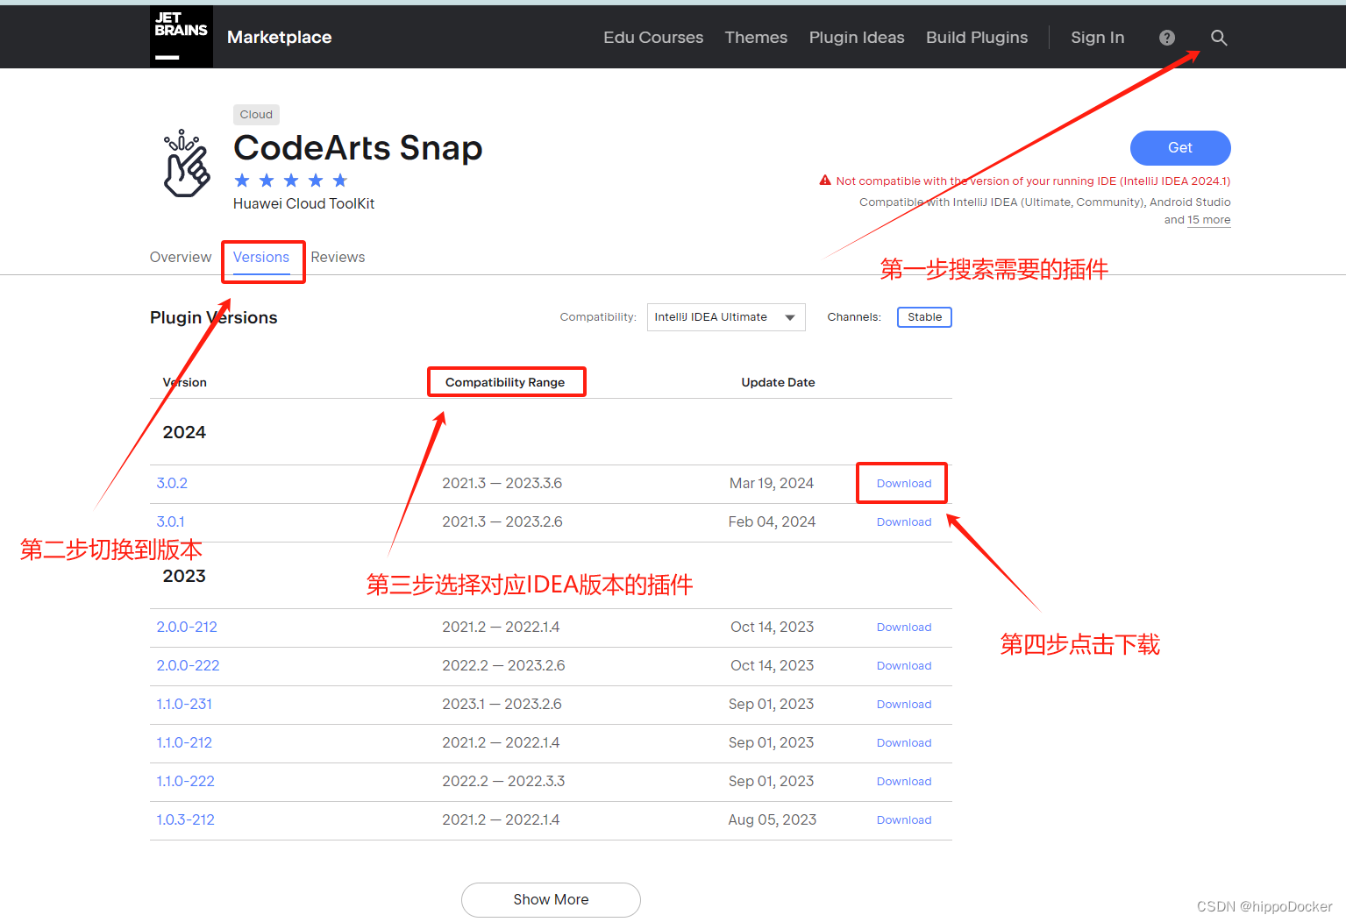Toggle the Stable channel filter
This screenshot has width=1346, height=922.
coord(924,317)
